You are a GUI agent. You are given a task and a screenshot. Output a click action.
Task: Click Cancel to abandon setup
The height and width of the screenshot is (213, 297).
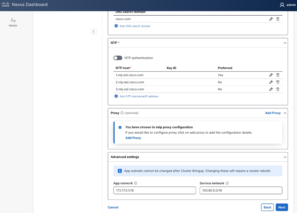pos(113,207)
